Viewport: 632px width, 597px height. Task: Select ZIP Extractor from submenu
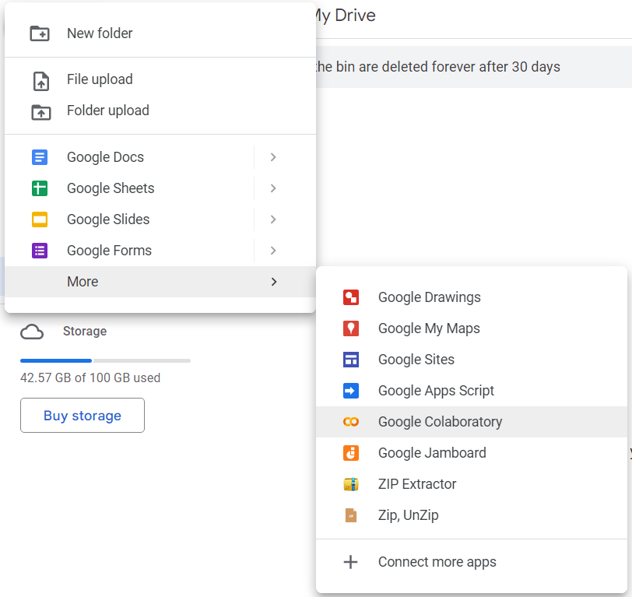472,483
